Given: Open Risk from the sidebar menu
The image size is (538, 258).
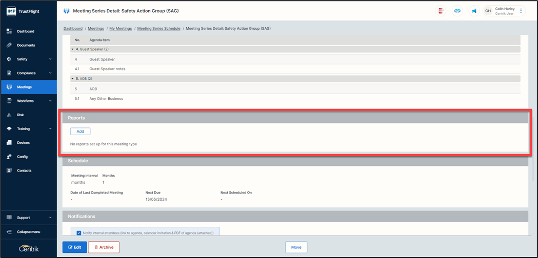Looking at the screenshot, I should coord(29,115).
